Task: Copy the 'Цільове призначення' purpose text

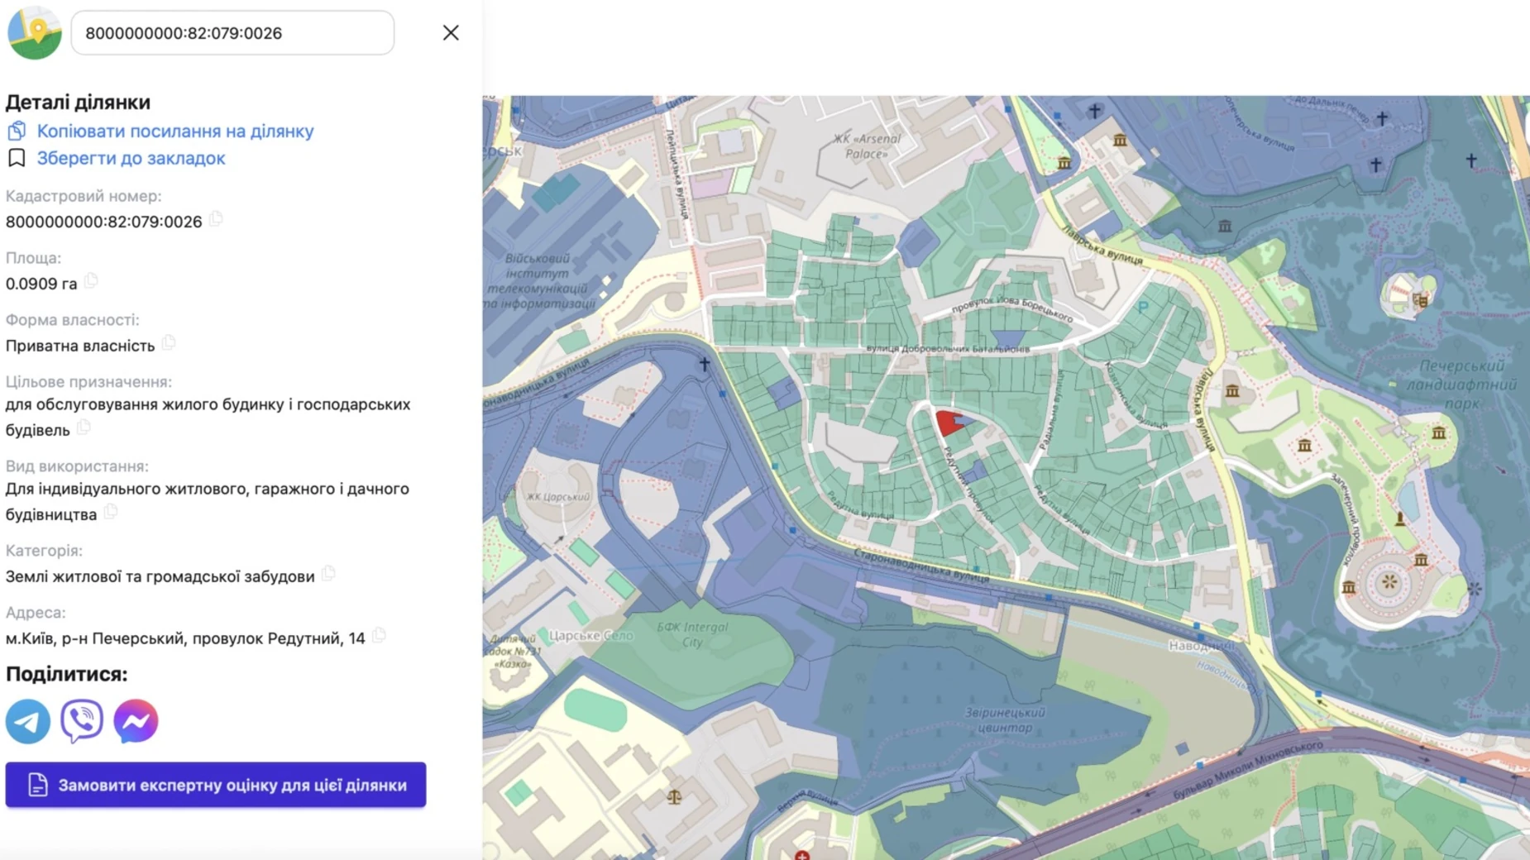Action: pos(84,428)
